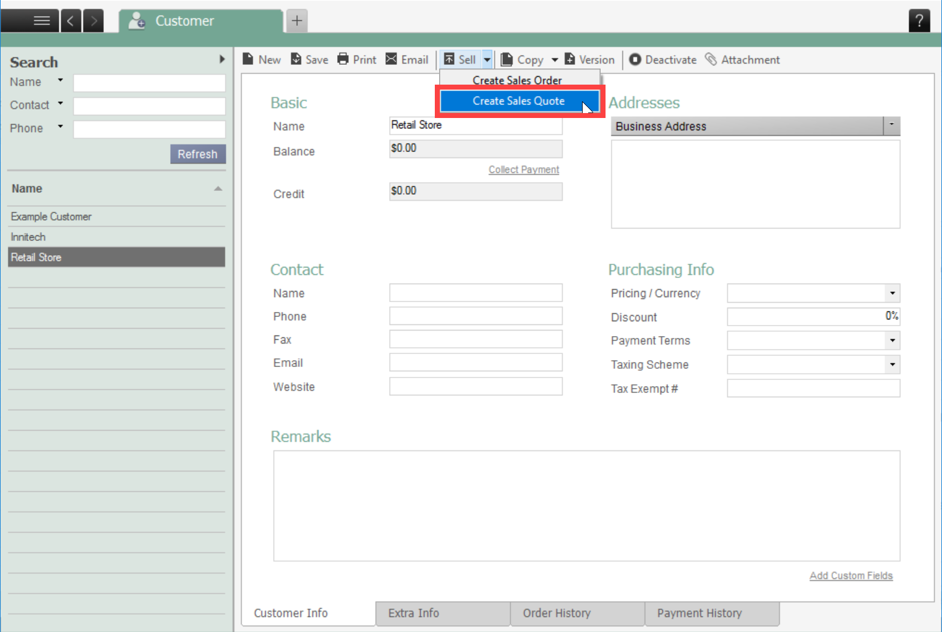The height and width of the screenshot is (632, 942).
Task: Expand the Business Address dropdown
Action: click(x=891, y=125)
